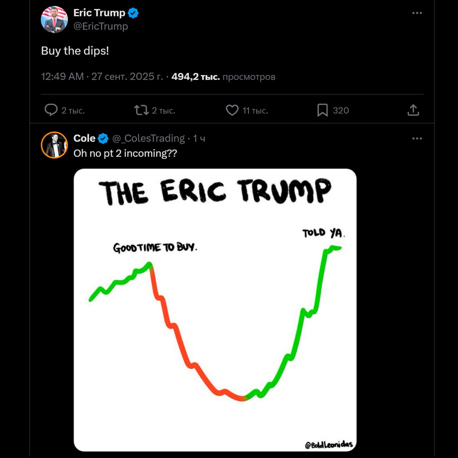
Task: Click Cole's display name
Action: point(84,138)
